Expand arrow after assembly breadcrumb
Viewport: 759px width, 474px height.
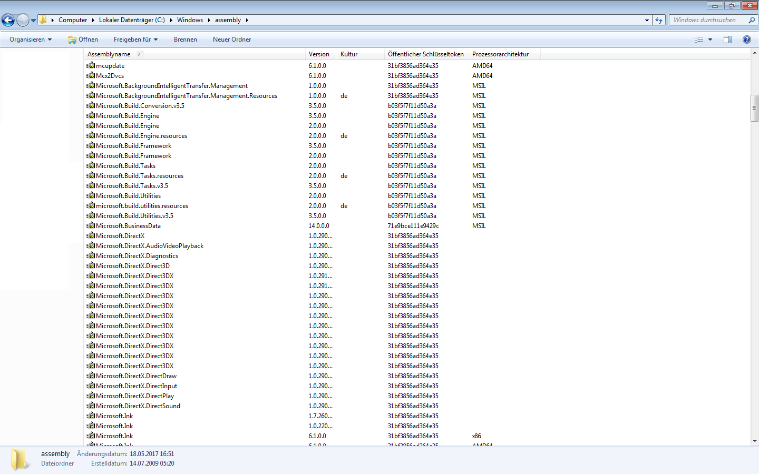[247, 20]
